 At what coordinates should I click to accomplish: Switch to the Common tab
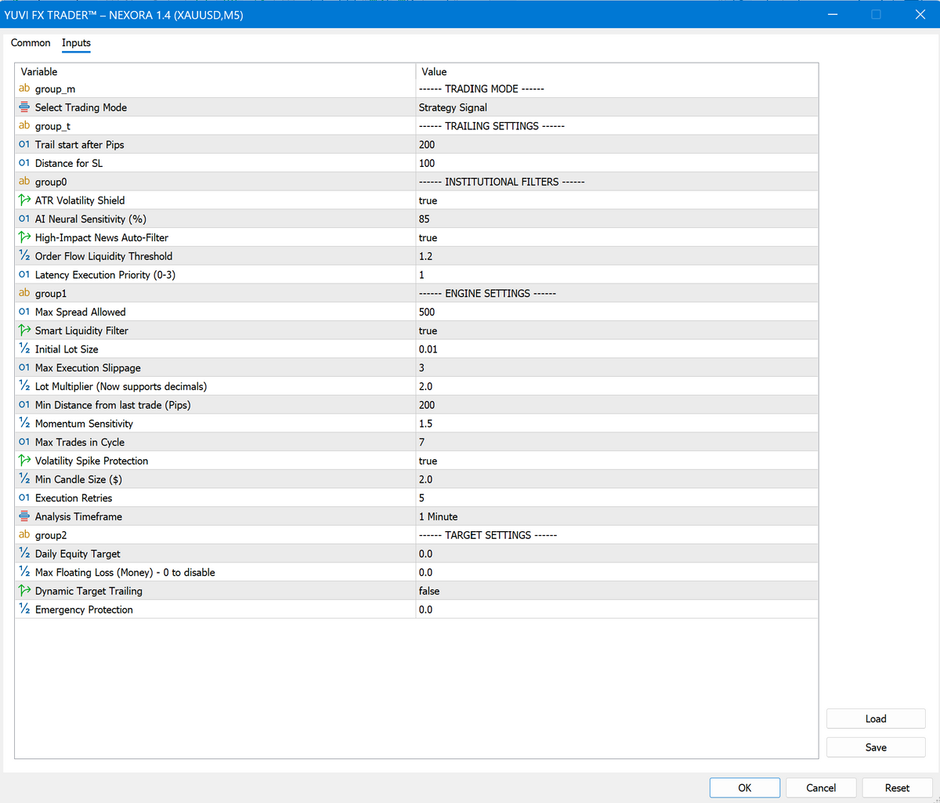pos(31,43)
